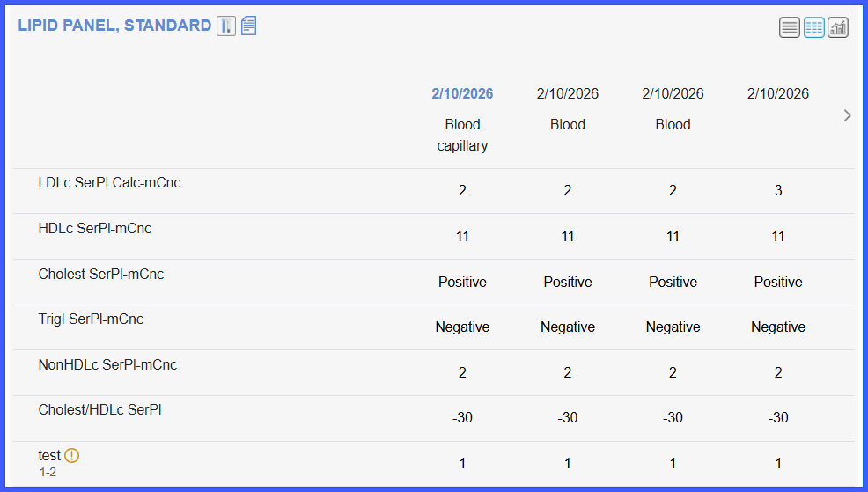Click the last 2/10/2026 column header
Viewport: 868px width, 492px height.
778,93
